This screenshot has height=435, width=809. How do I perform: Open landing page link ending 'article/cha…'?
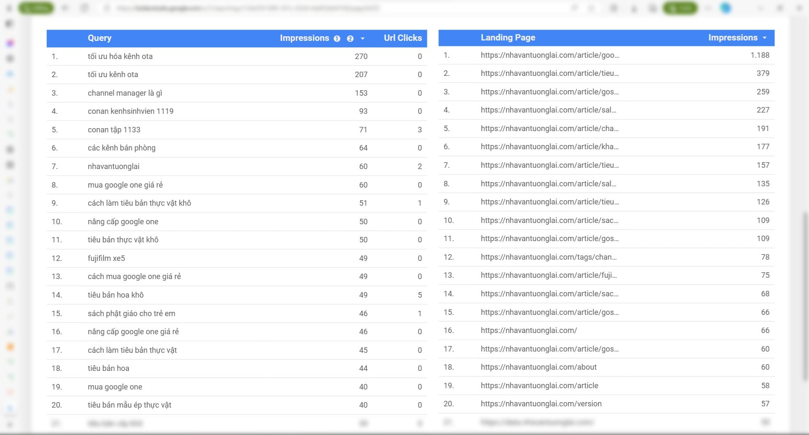[550, 129]
